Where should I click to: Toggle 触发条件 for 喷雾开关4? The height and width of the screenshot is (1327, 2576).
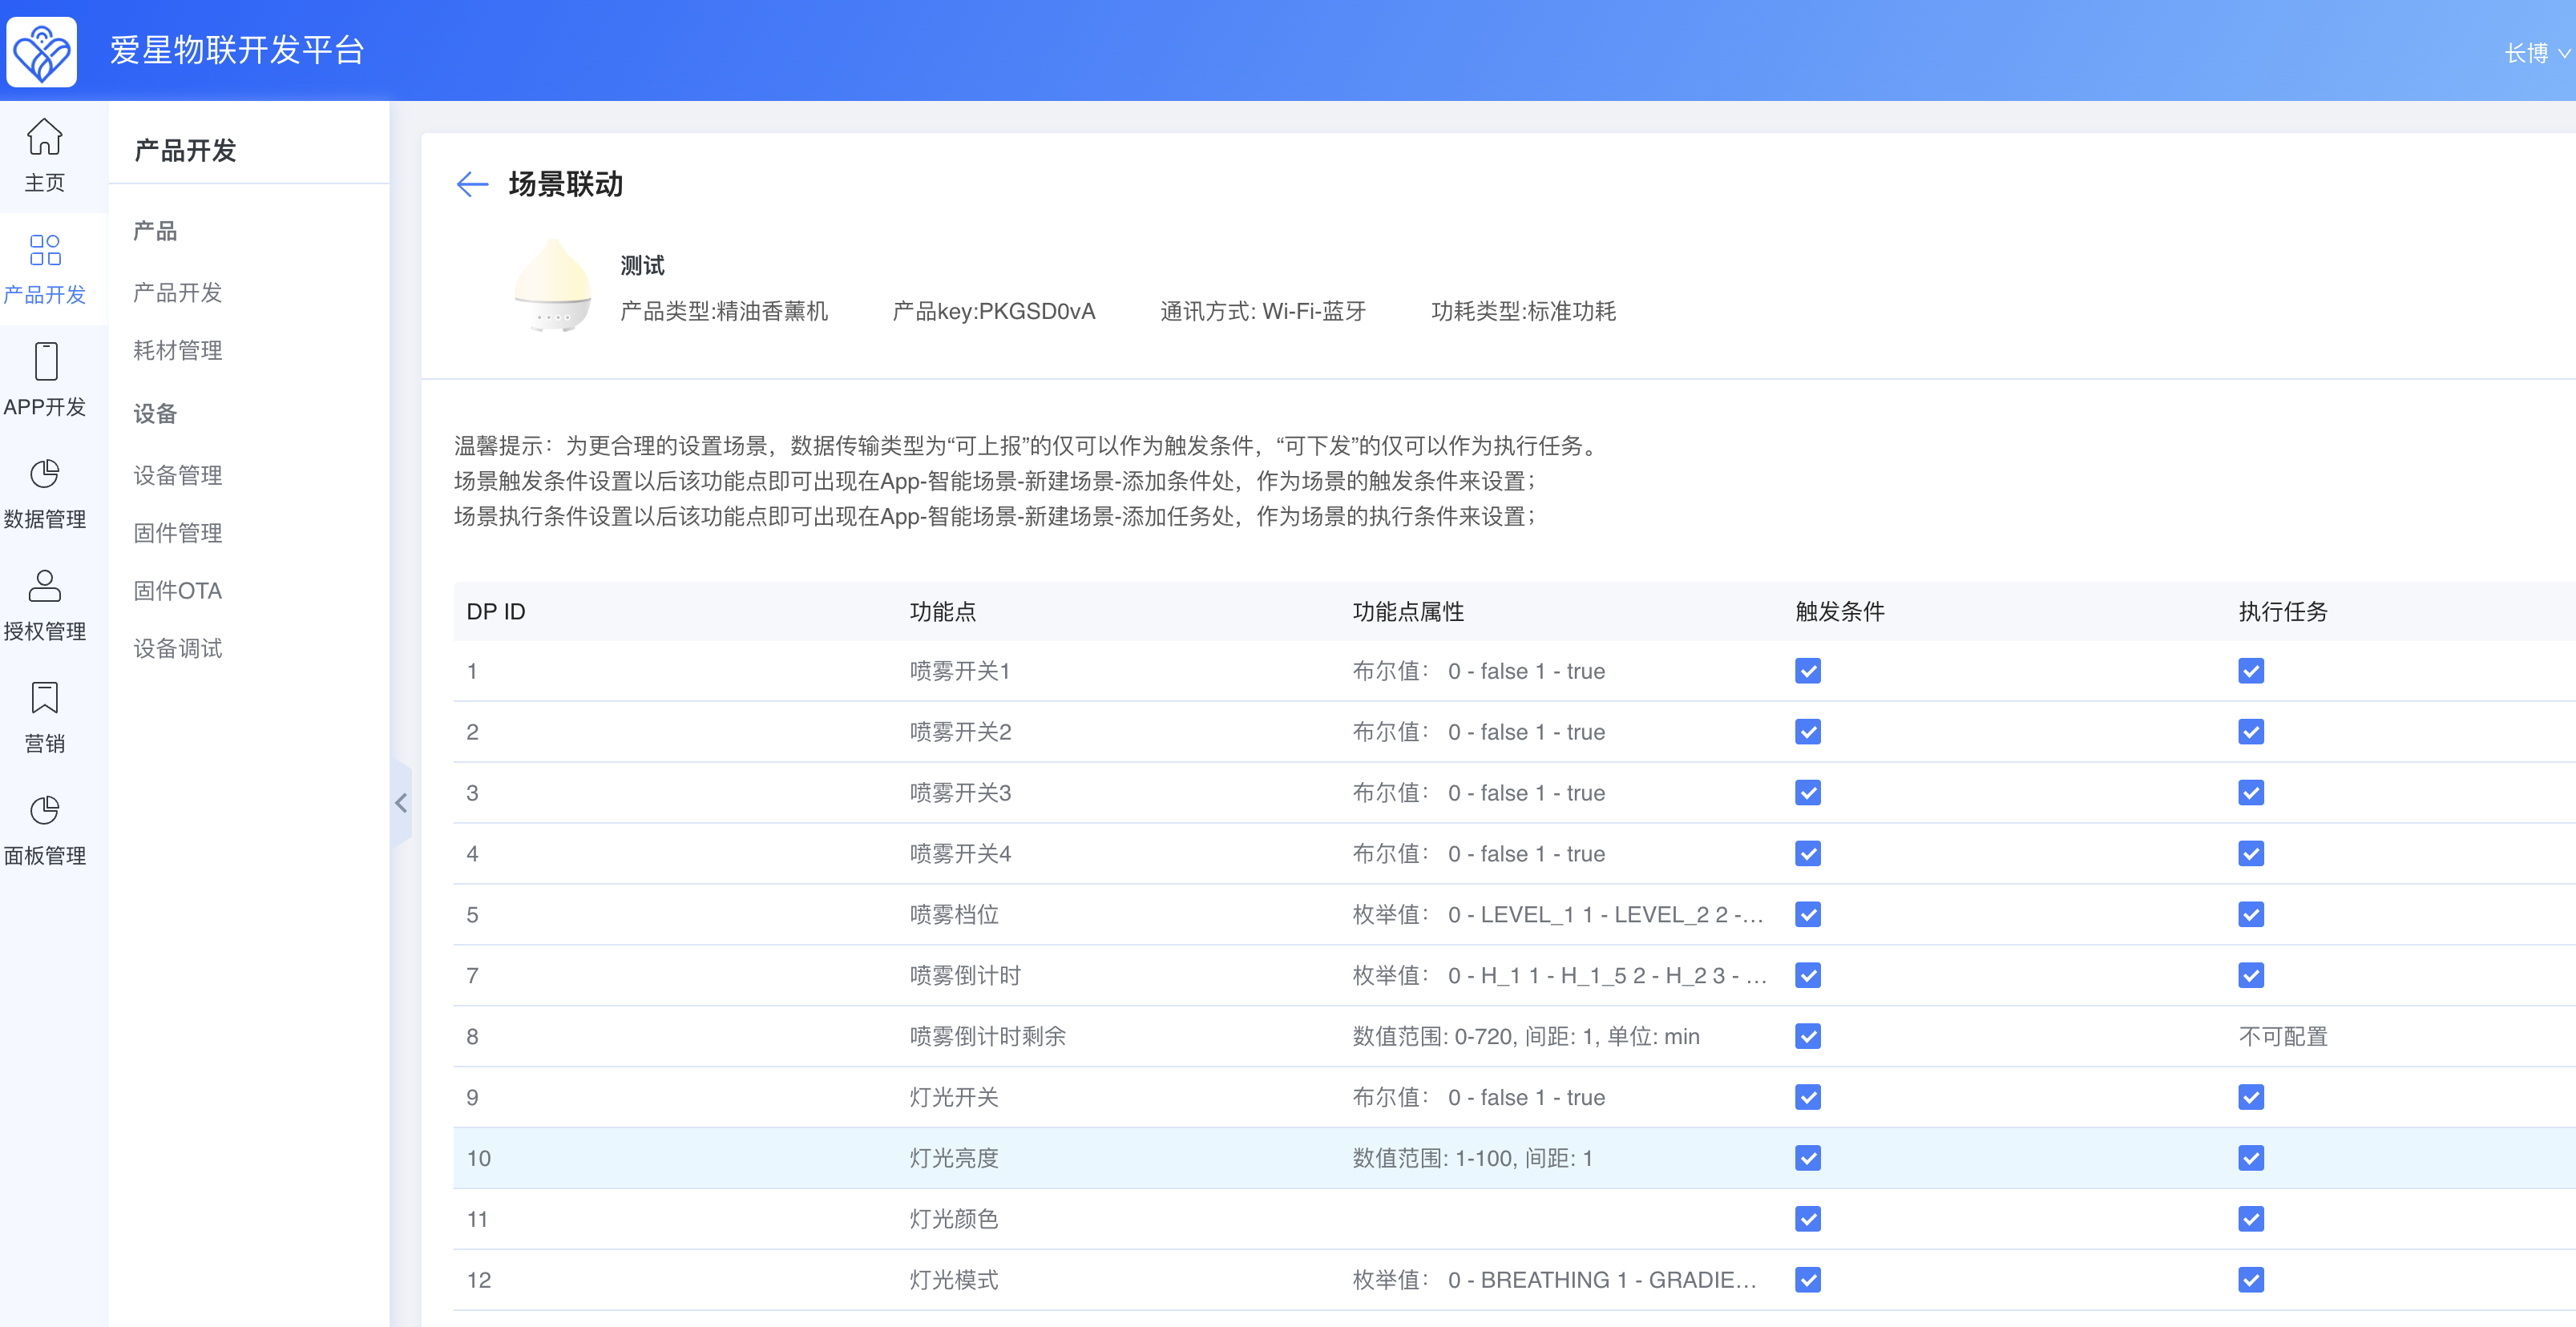pyautogui.click(x=1808, y=854)
